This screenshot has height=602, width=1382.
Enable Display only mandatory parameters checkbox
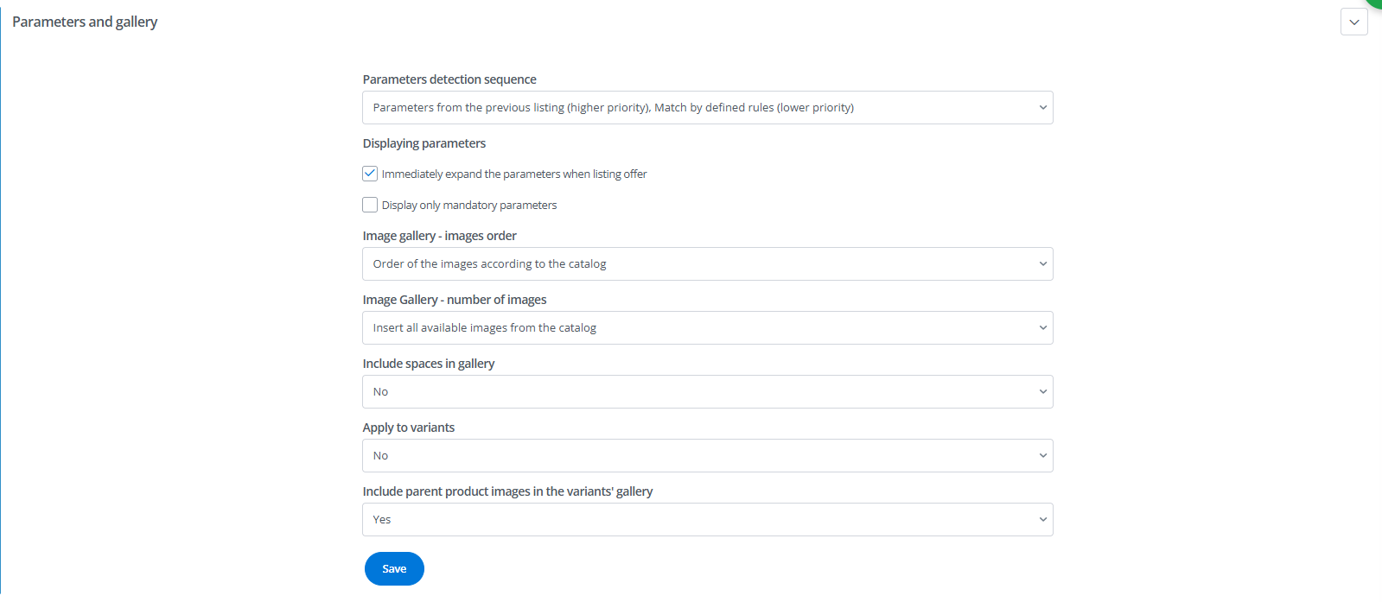click(x=370, y=205)
